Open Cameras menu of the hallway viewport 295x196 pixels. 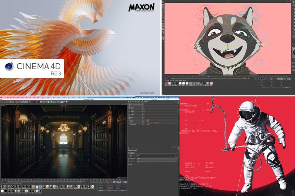(7, 104)
